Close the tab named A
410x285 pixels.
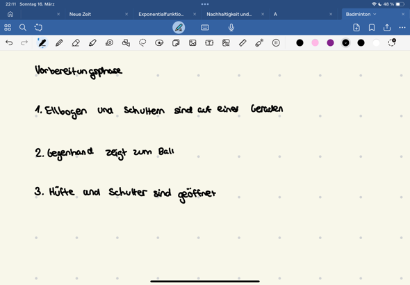coord(331,15)
